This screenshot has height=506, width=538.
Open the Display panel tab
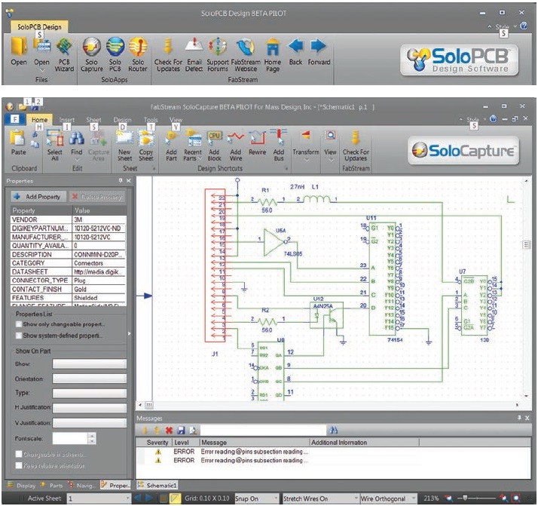[22, 486]
